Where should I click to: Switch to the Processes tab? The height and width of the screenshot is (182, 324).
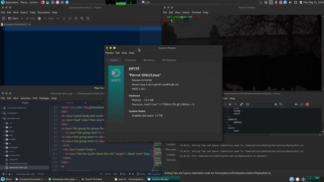tap(131, 60)
